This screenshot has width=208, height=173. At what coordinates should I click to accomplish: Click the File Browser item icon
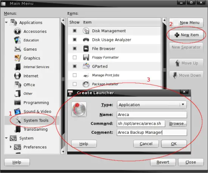coord(86,48)
